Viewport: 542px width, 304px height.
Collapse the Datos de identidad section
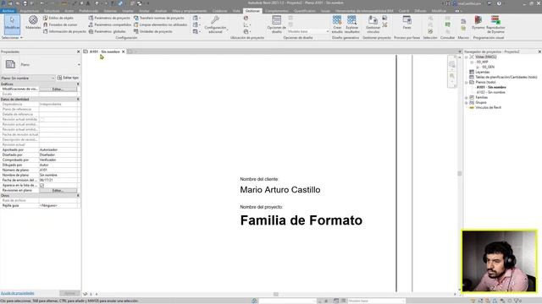point(78,100)
